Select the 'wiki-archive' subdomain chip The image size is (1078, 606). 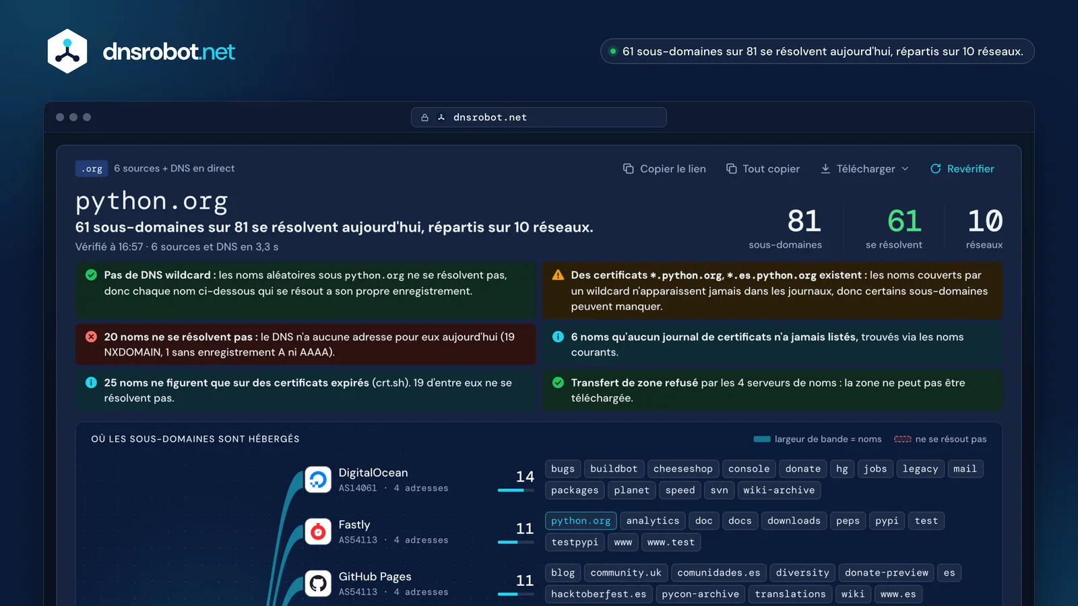[x=779, y=490]
